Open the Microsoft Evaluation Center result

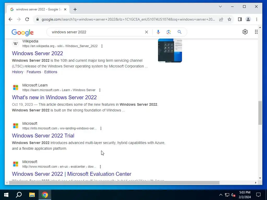tap(72, 174)
